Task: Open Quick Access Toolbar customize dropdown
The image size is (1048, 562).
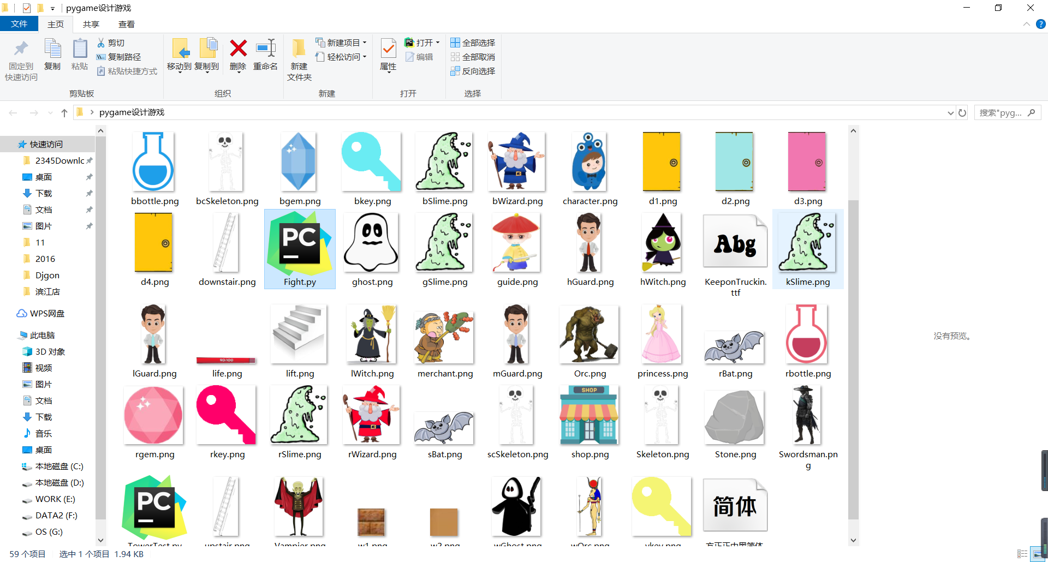Action: (52, 8)
